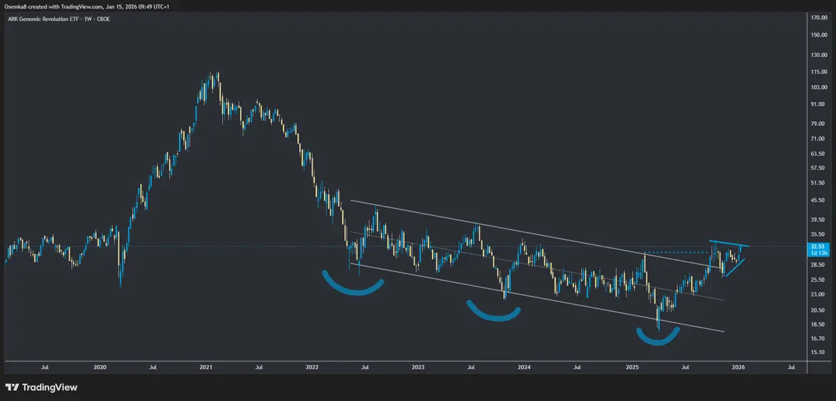The image size is (836, 401).
Task: Click the 2023 label on the time axis
Action: click(x=418, y=366)
